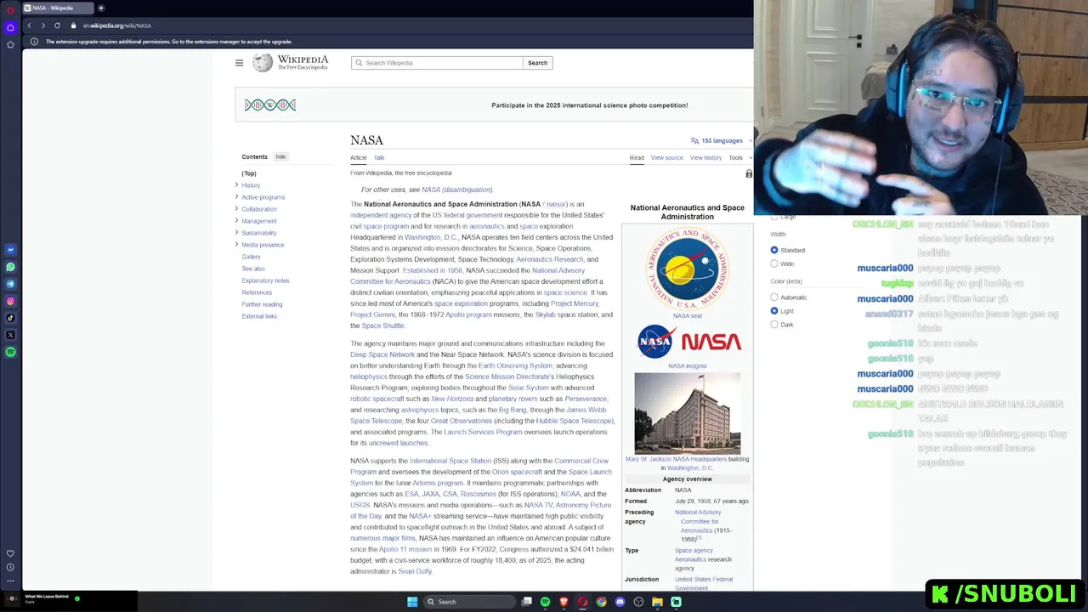
Task: Open a new browser tab
Action: (100, 8)
